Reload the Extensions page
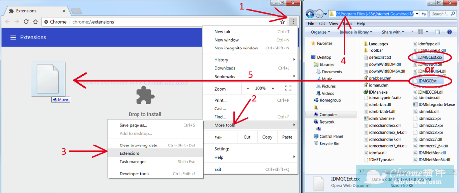The height and width of the screenshot is (193, 459). click(26, 22)
